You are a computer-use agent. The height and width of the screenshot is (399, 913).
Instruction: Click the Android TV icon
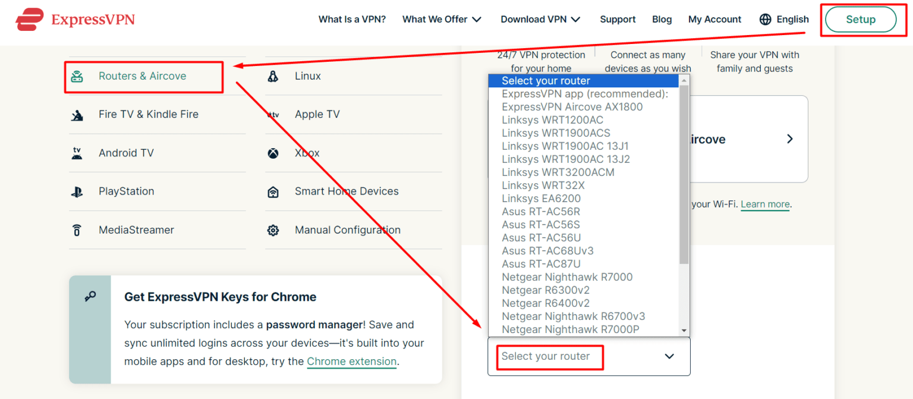point(77,153)
